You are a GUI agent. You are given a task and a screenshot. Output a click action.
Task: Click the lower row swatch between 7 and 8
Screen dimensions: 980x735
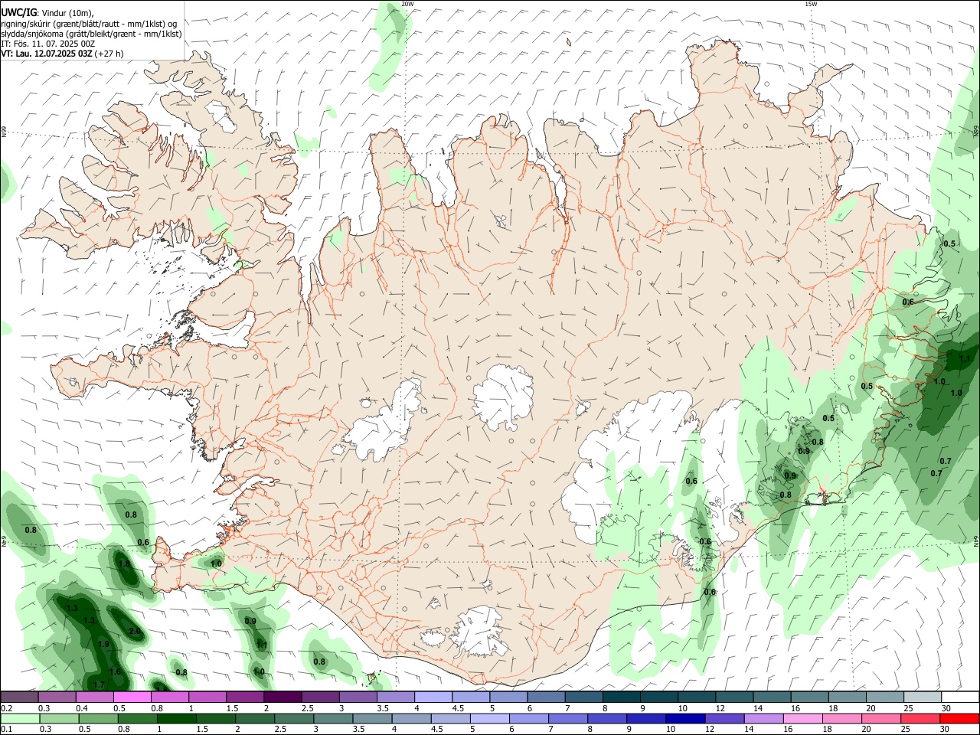point(568,719)
